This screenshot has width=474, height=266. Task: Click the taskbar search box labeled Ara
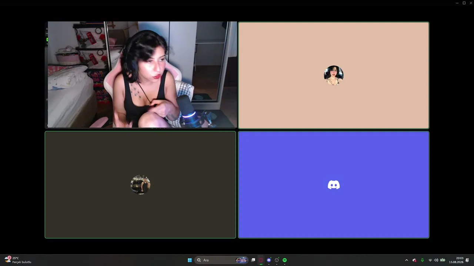221,260
